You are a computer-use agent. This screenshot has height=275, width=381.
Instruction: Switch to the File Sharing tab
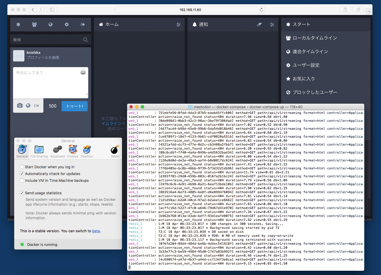coord(39,150)
